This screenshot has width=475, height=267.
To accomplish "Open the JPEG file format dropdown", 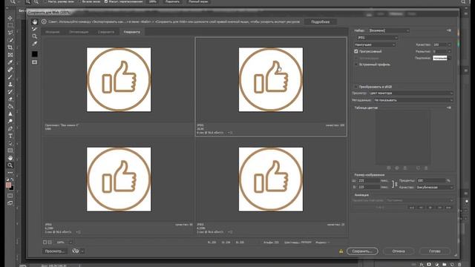I will point(377,38).
